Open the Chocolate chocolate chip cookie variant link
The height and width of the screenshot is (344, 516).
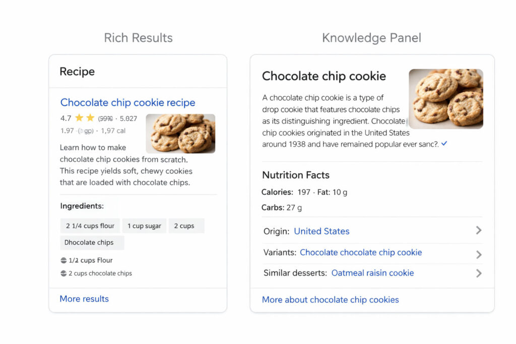coord(361,253)
